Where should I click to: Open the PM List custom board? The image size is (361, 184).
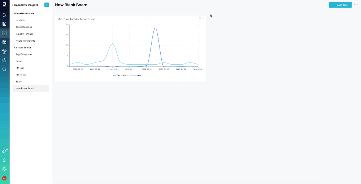pos(19,68)
